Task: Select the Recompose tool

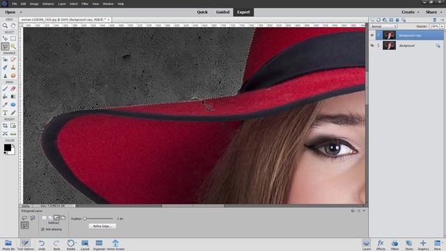Action: pyautogui.click(x=13, y=125)
